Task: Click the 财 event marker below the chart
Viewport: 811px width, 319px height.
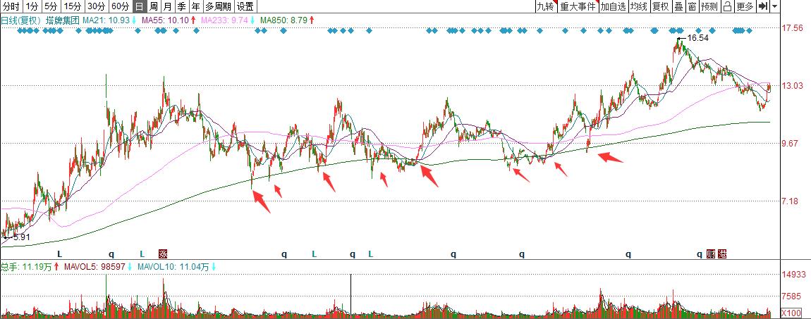Action: point(711,254)
